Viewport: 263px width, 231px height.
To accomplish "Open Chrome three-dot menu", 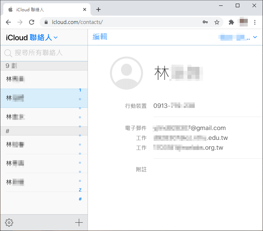I will (x=255, y=22).
